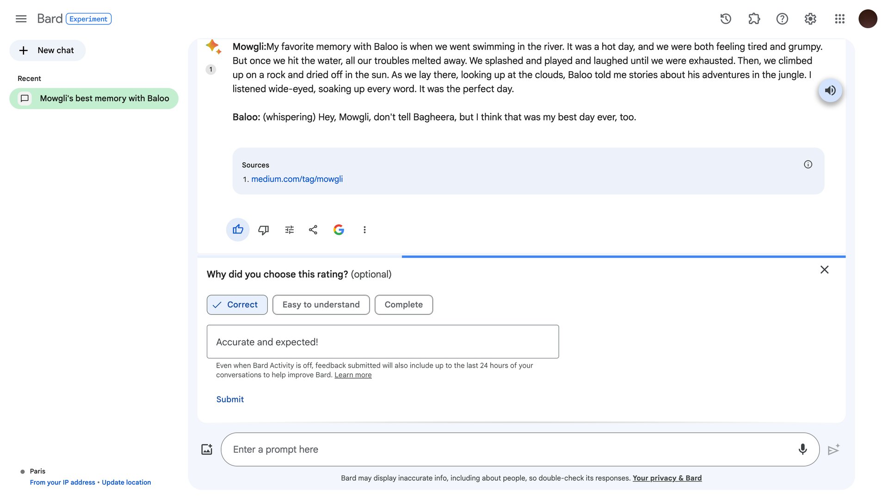Start a New chat
The width and height of the screenshot is (888, 504).
pos(47,50)
